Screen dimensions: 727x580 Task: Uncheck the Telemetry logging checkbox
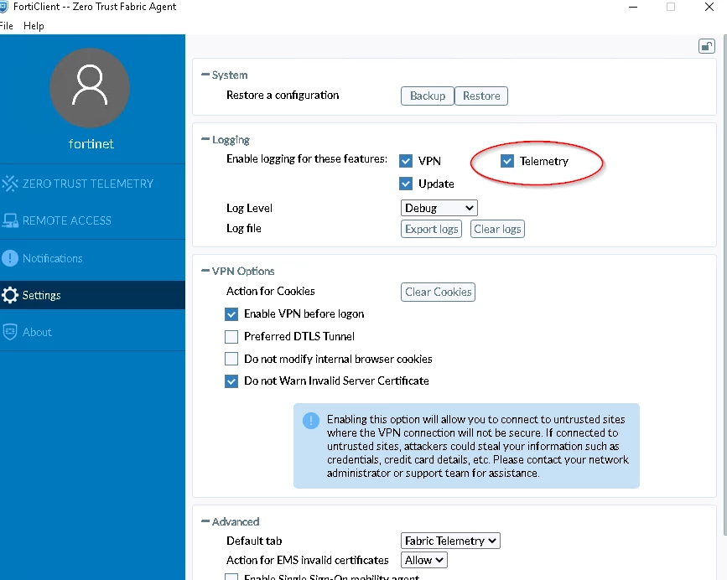[x=507, y=161]
